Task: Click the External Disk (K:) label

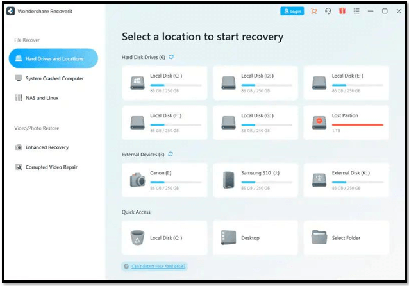Action: 351,173
